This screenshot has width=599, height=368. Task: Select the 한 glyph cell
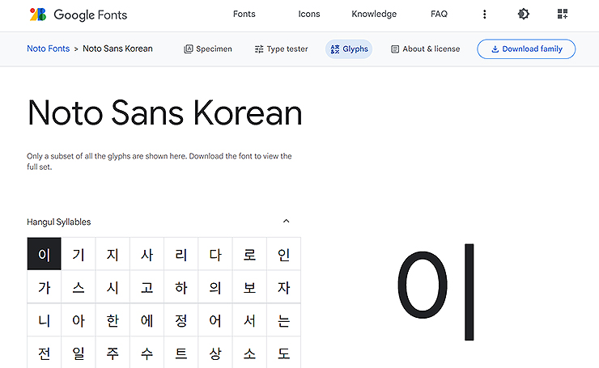point(113,320)
